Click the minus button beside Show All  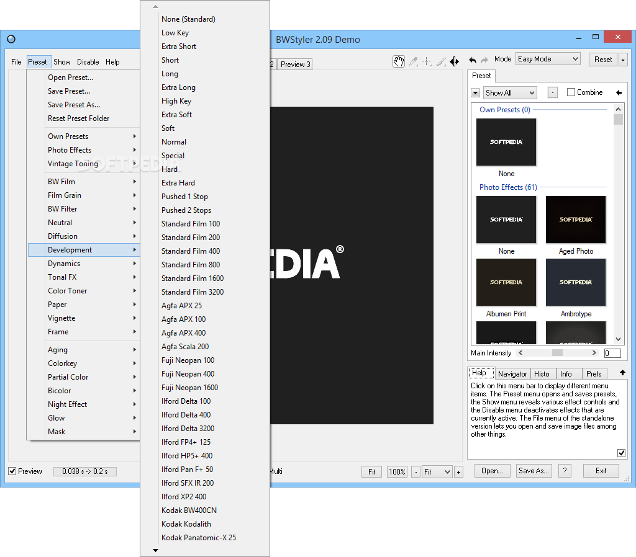tap(552, 93)
